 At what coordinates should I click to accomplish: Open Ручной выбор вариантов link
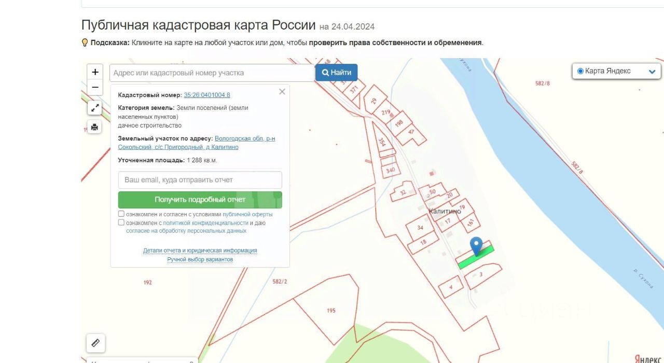pyautogui.click(x=200, y=259)
